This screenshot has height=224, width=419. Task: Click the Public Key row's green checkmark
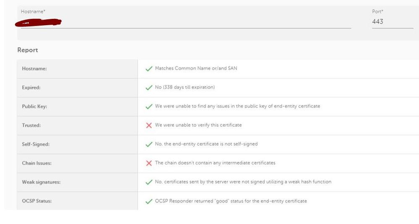(149, 107)
